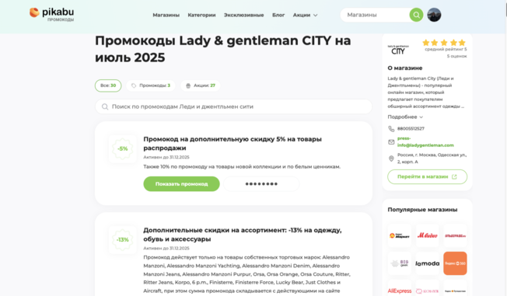Open the Магазины menu item
Screen dimensions: 507x296
(x=166, y=15)
